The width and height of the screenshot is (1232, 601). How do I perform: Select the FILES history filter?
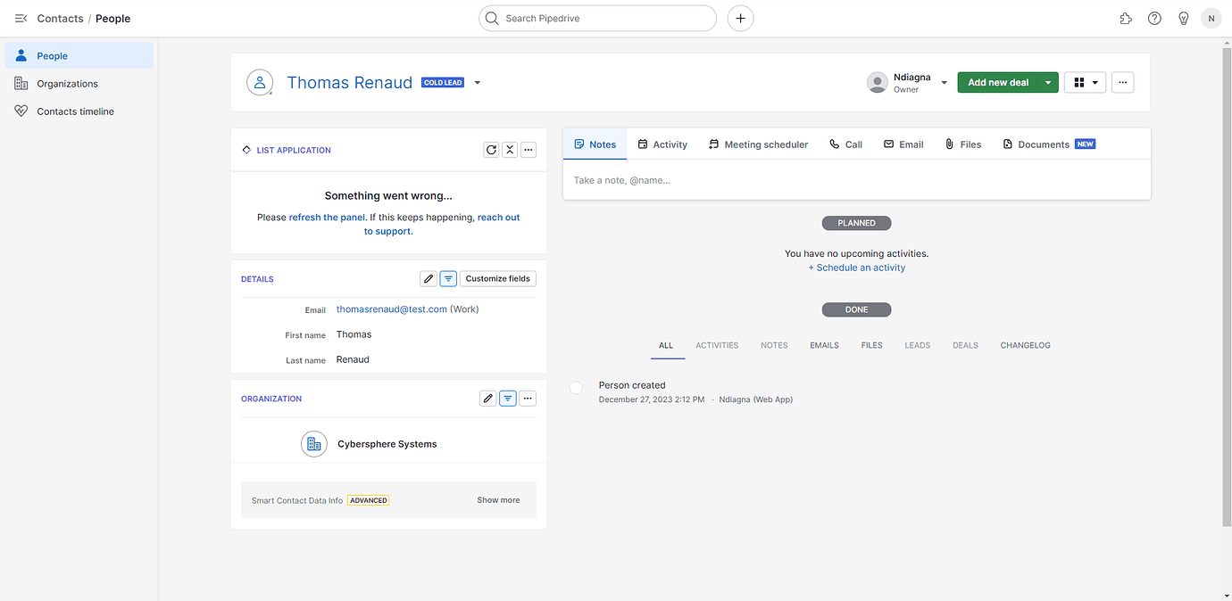pos(871,345)
